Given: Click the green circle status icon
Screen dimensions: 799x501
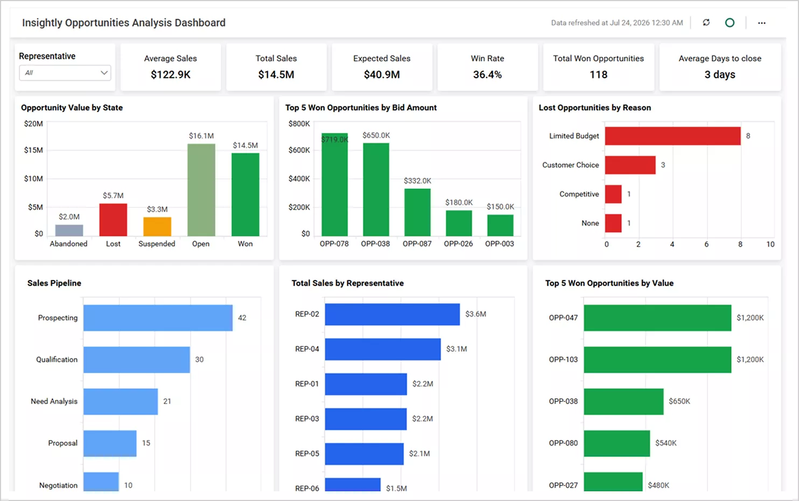Looking at the screenshot, I should point(730,23).
